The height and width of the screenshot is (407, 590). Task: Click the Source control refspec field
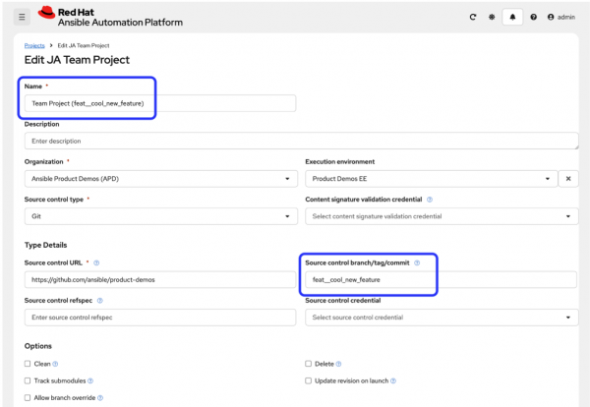point(160,318)
